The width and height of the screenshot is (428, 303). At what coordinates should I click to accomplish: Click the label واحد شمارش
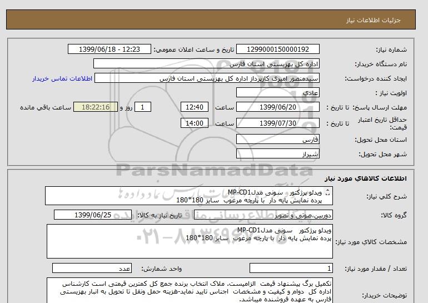(161, 269)
